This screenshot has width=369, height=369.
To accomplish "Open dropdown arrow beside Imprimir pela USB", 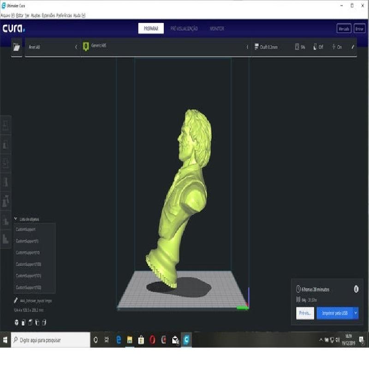I will [356, 313].
